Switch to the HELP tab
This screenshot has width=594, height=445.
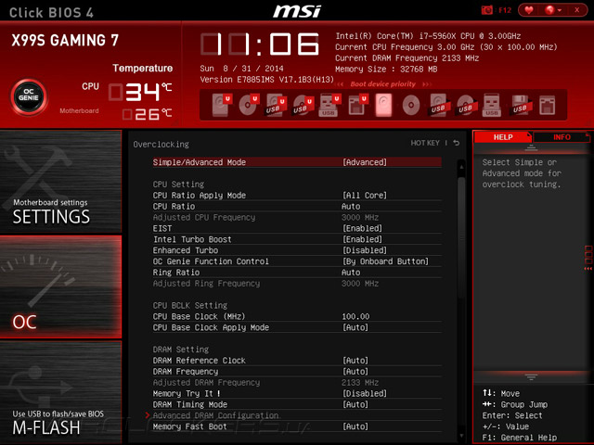[503, 137]
